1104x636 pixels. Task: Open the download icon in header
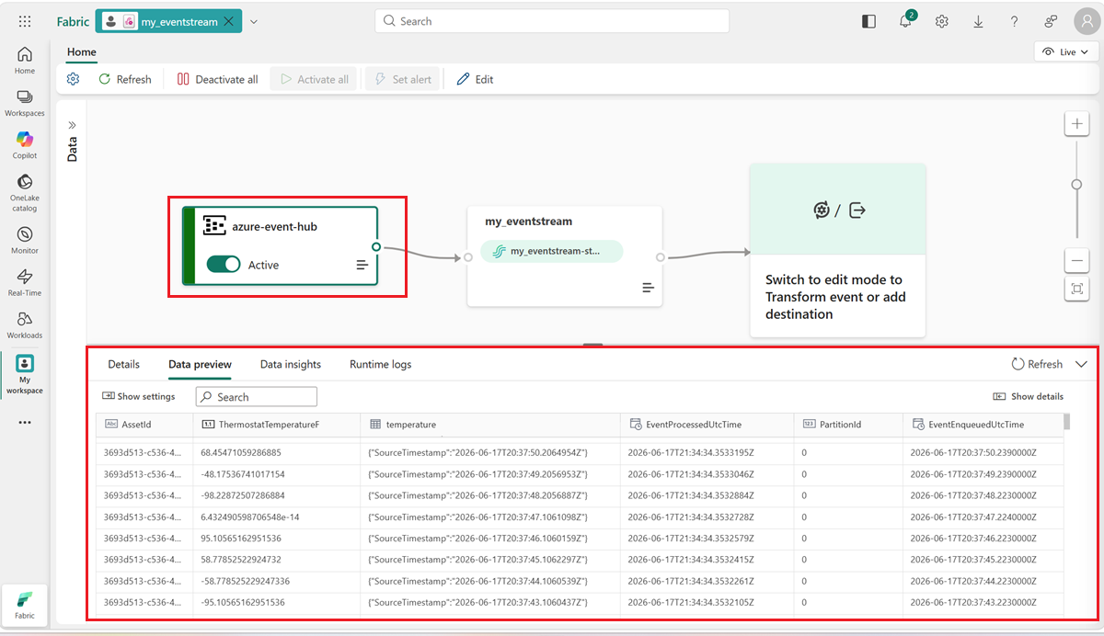[978, 21]
